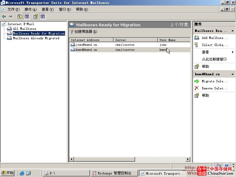This screenshot has width=236, height=177.
Task: Click the Mailboxes Ready for Migration header icon
Action: 72,25
